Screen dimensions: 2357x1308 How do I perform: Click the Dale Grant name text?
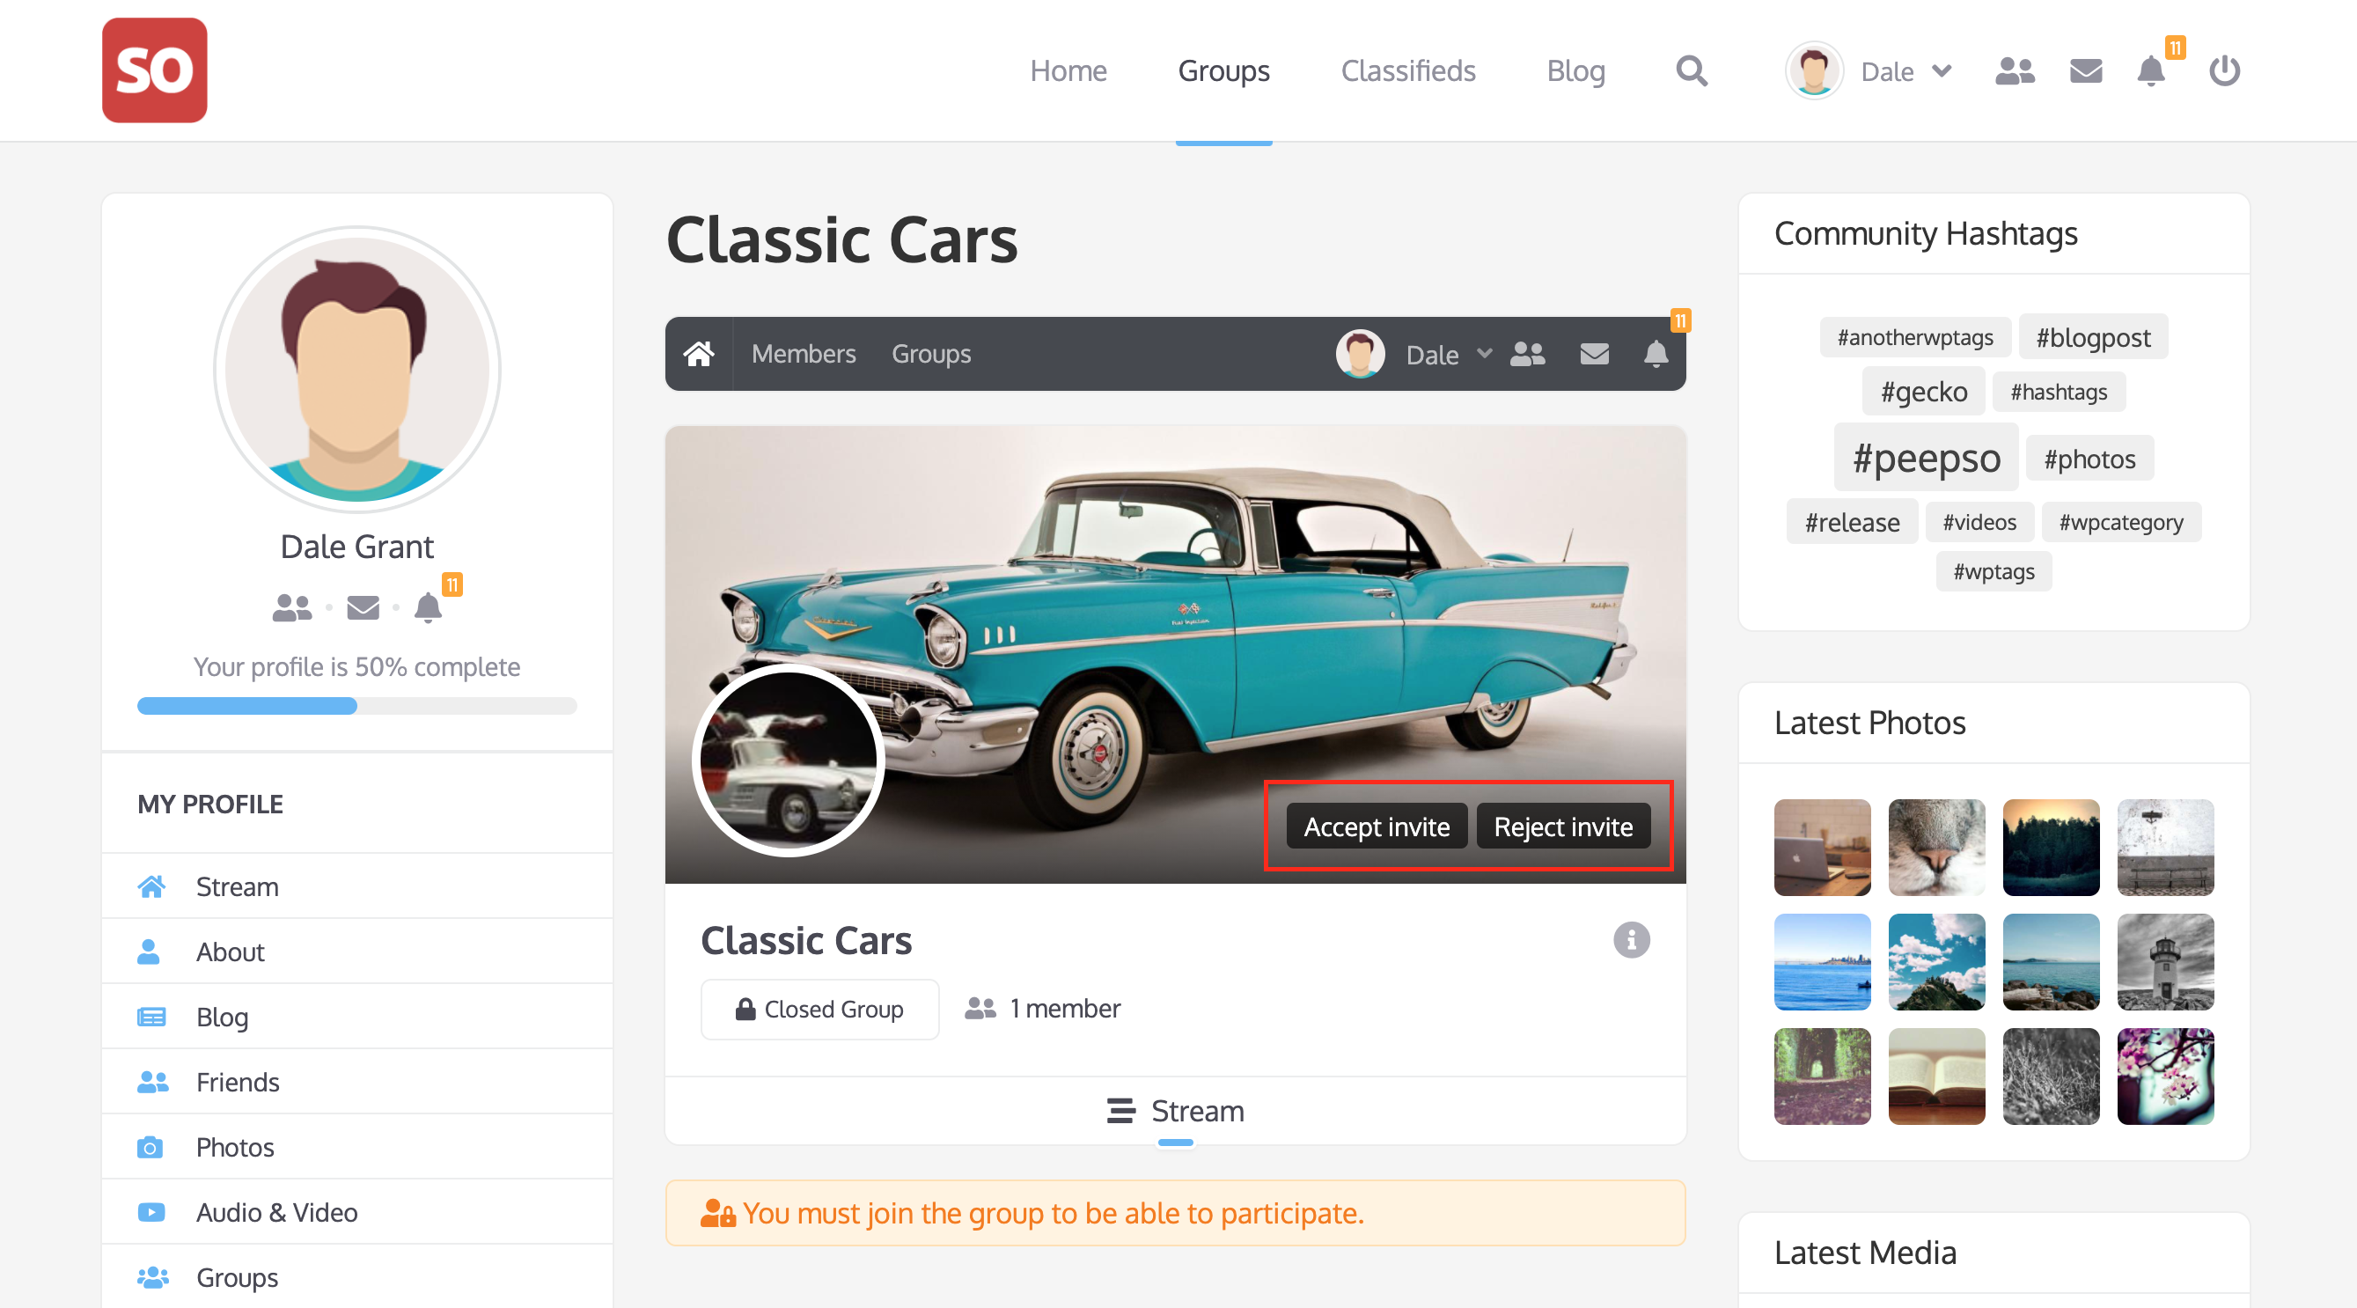[356, 547]
